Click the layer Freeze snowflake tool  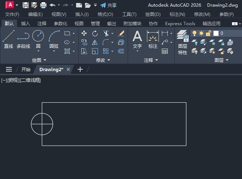pyautogui.click(x=212, y=42)
